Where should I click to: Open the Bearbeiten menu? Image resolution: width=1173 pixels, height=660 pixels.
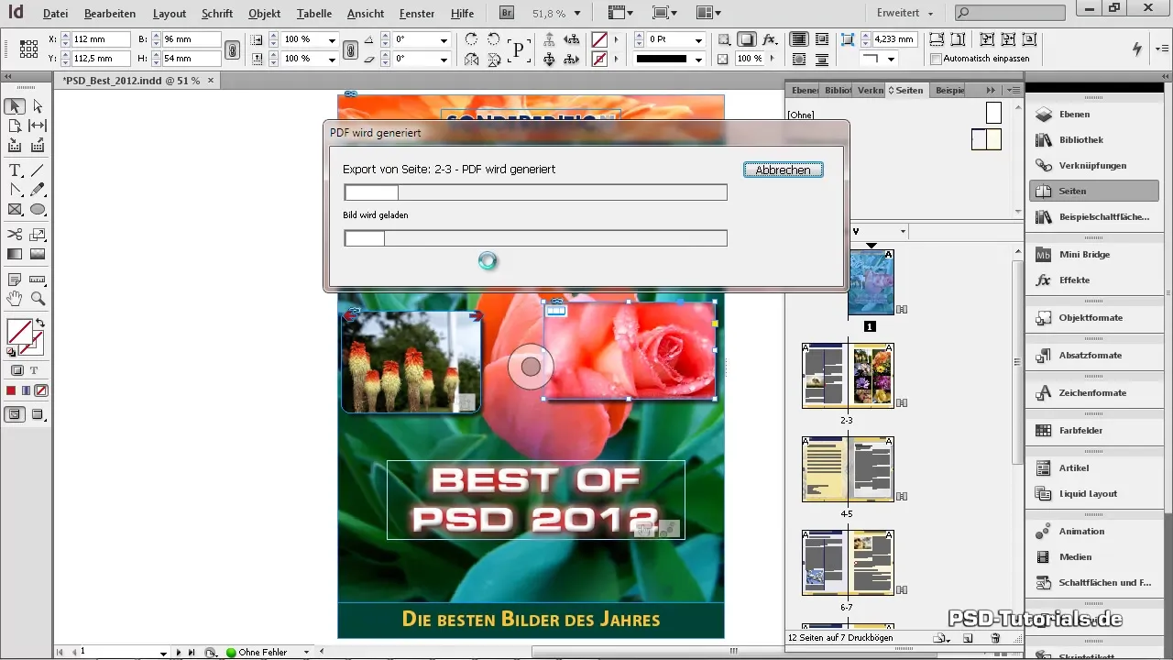click(110, 14)
